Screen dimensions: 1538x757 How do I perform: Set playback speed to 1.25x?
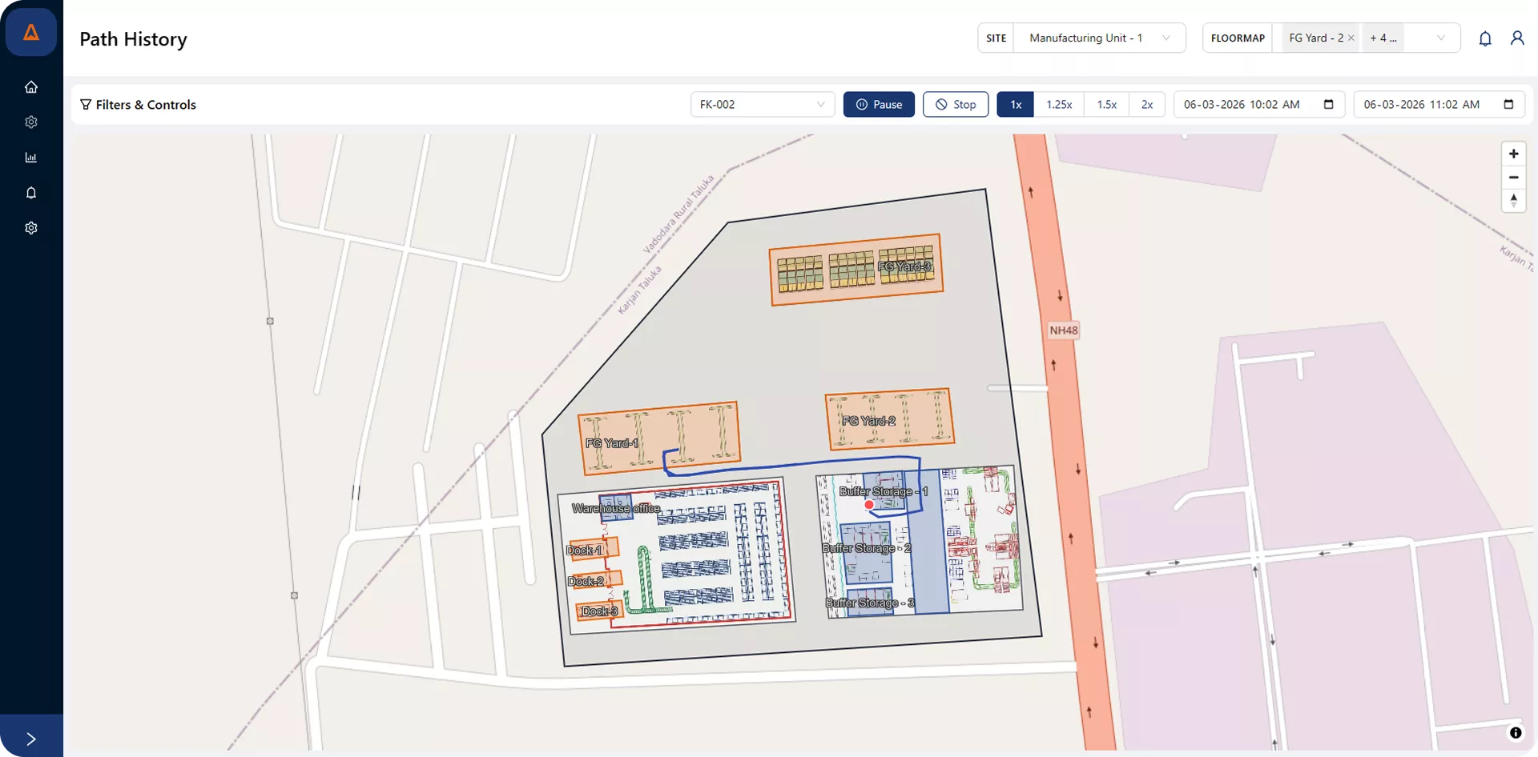[x=1058, y=105]
